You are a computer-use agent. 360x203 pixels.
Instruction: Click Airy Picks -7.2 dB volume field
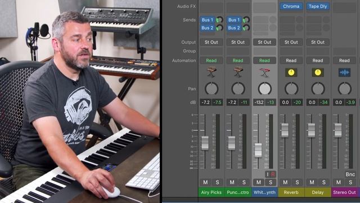[205, 102]
